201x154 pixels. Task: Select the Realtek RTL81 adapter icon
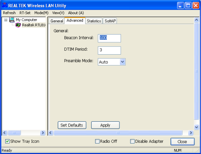(18, 25)
